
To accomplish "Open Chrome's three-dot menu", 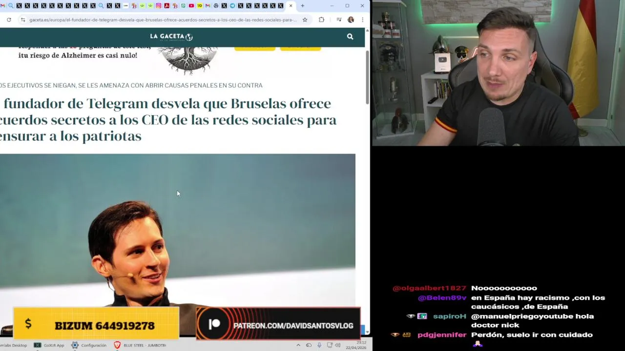I will [362, 19].
